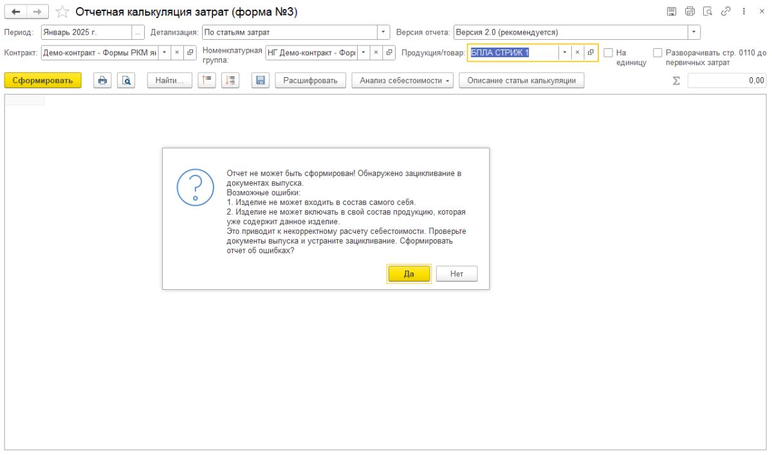The height and width of the screenshot is (455, 772).
Task: Click the Период input field
Action: pyautogui.click(x=86, y=32)
